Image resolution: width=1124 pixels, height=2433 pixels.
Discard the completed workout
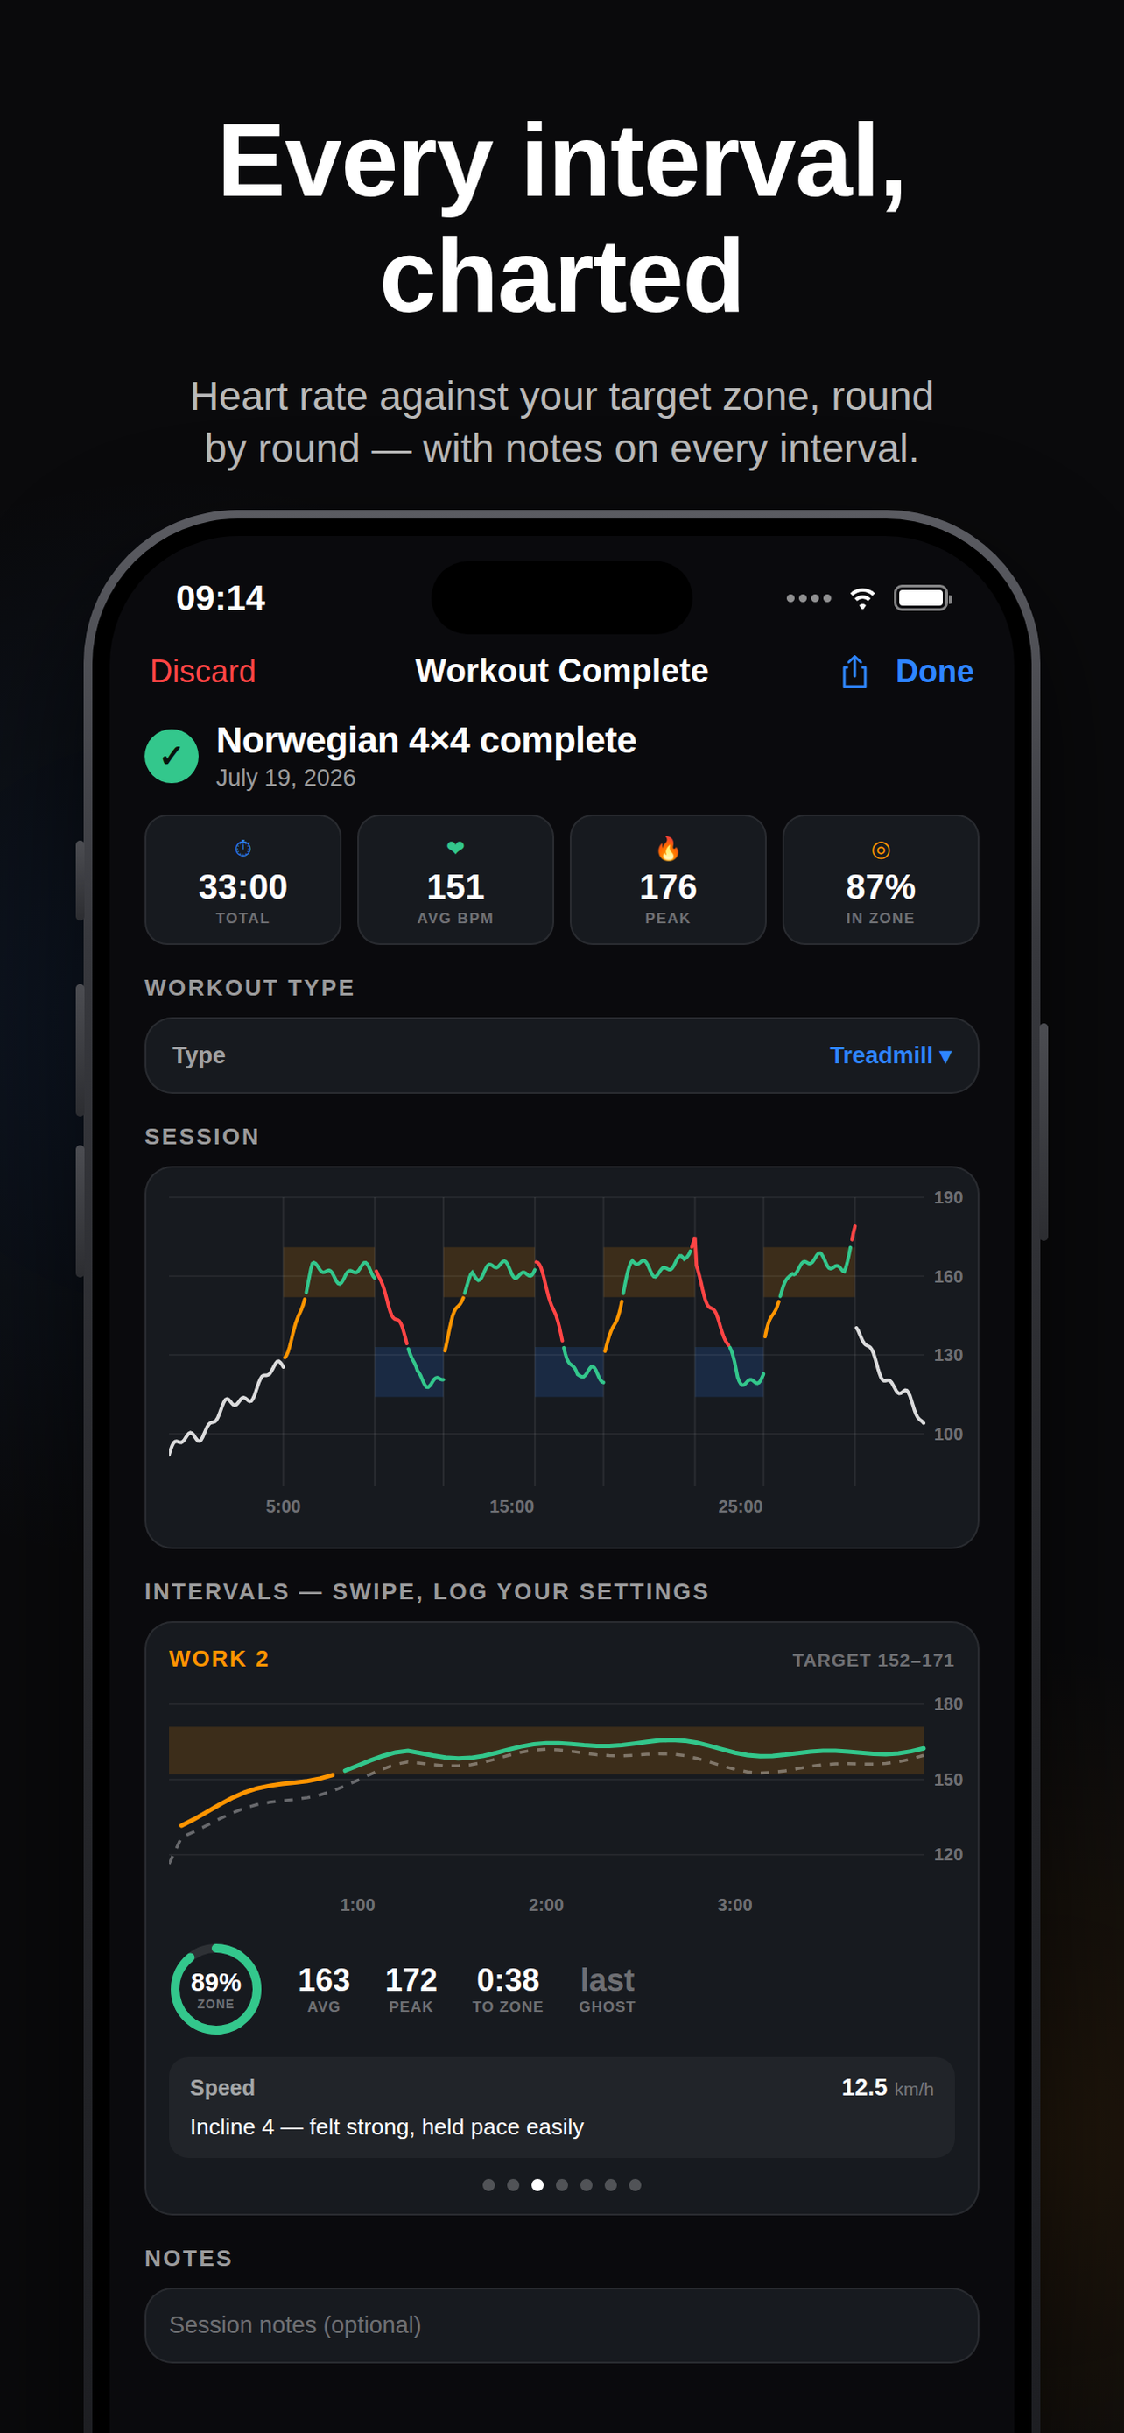(203, 672)
